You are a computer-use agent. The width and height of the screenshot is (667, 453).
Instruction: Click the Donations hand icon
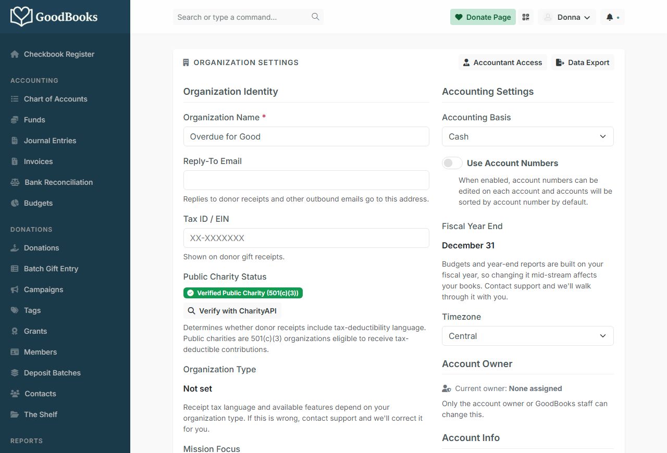pyautogui.click(x=15, y=248)
